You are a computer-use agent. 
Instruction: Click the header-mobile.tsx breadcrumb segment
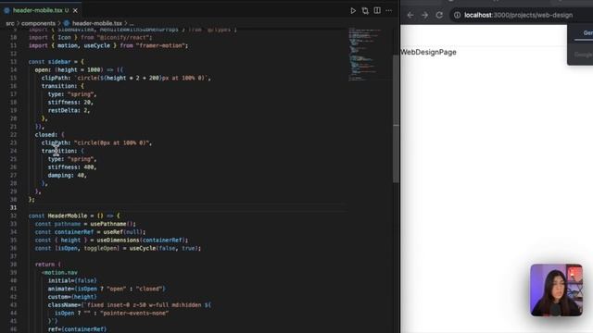[x=96, y=23]
